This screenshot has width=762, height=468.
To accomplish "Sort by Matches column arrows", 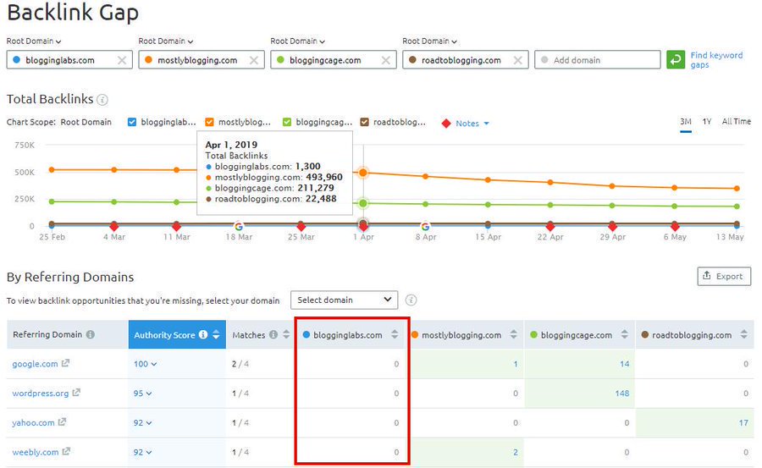I will click(x=286, y=334).
